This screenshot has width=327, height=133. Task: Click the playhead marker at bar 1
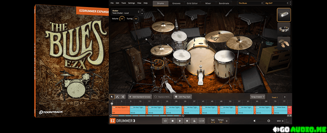point(112,104)
